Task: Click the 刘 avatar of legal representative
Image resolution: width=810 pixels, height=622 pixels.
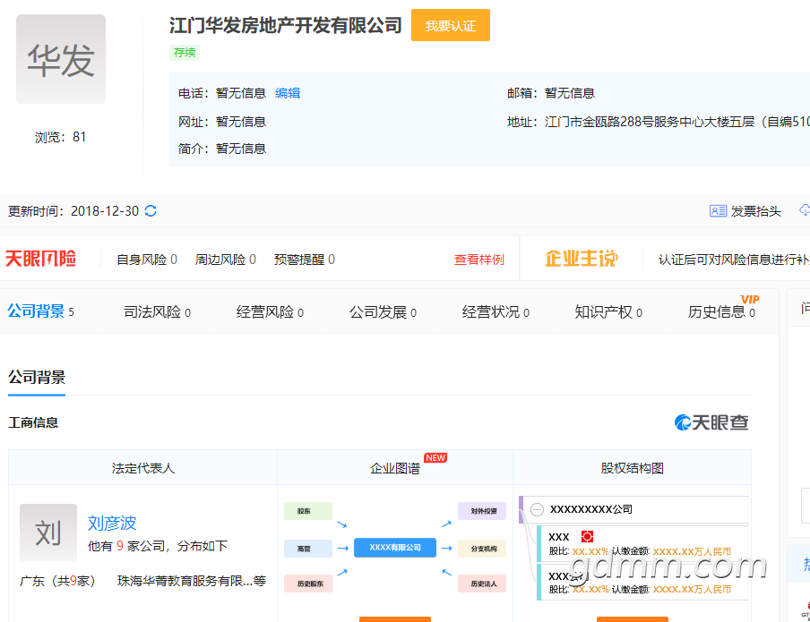Action: (48, 533)
